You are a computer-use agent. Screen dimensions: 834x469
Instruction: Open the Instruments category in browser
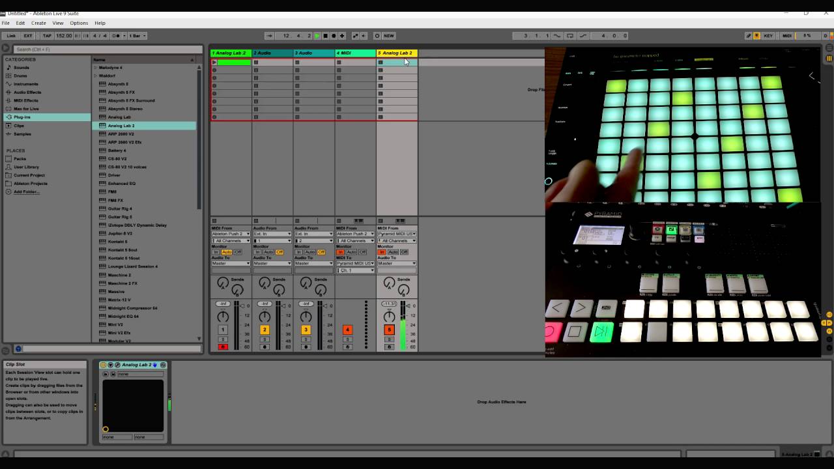[26, 84]
